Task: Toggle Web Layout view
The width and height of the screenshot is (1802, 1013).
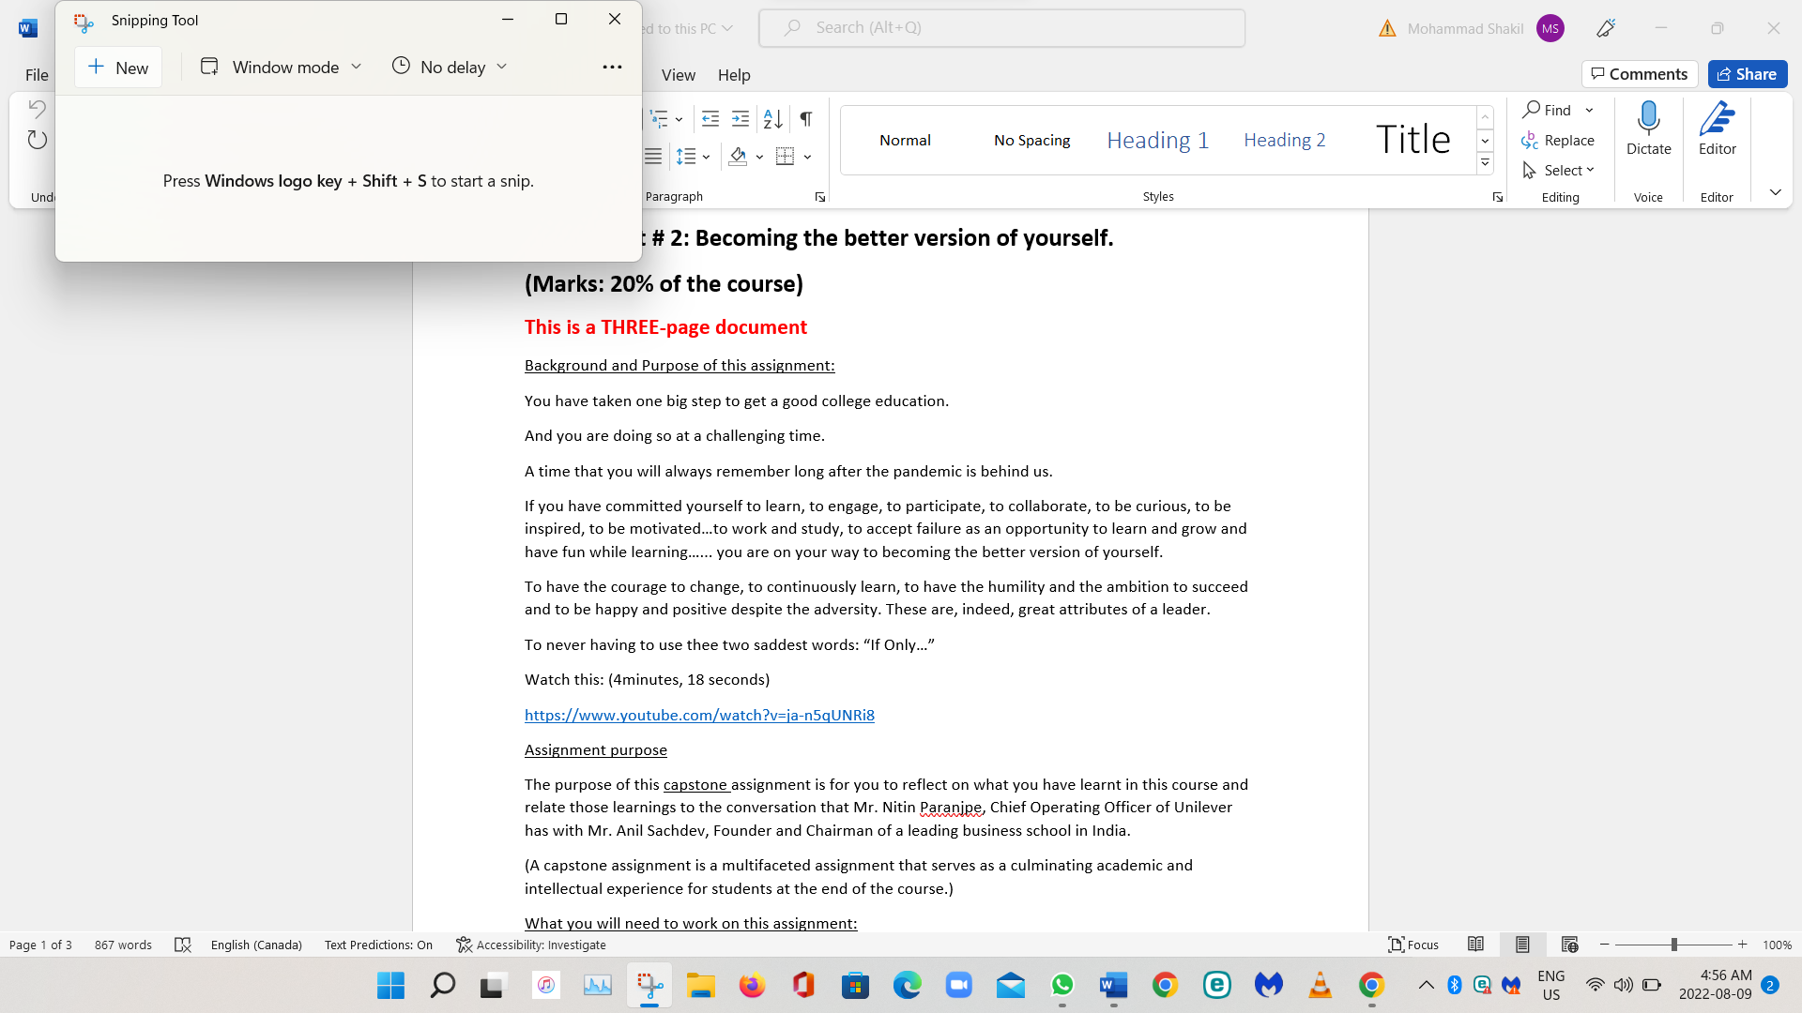Action: pos(1569,945)
